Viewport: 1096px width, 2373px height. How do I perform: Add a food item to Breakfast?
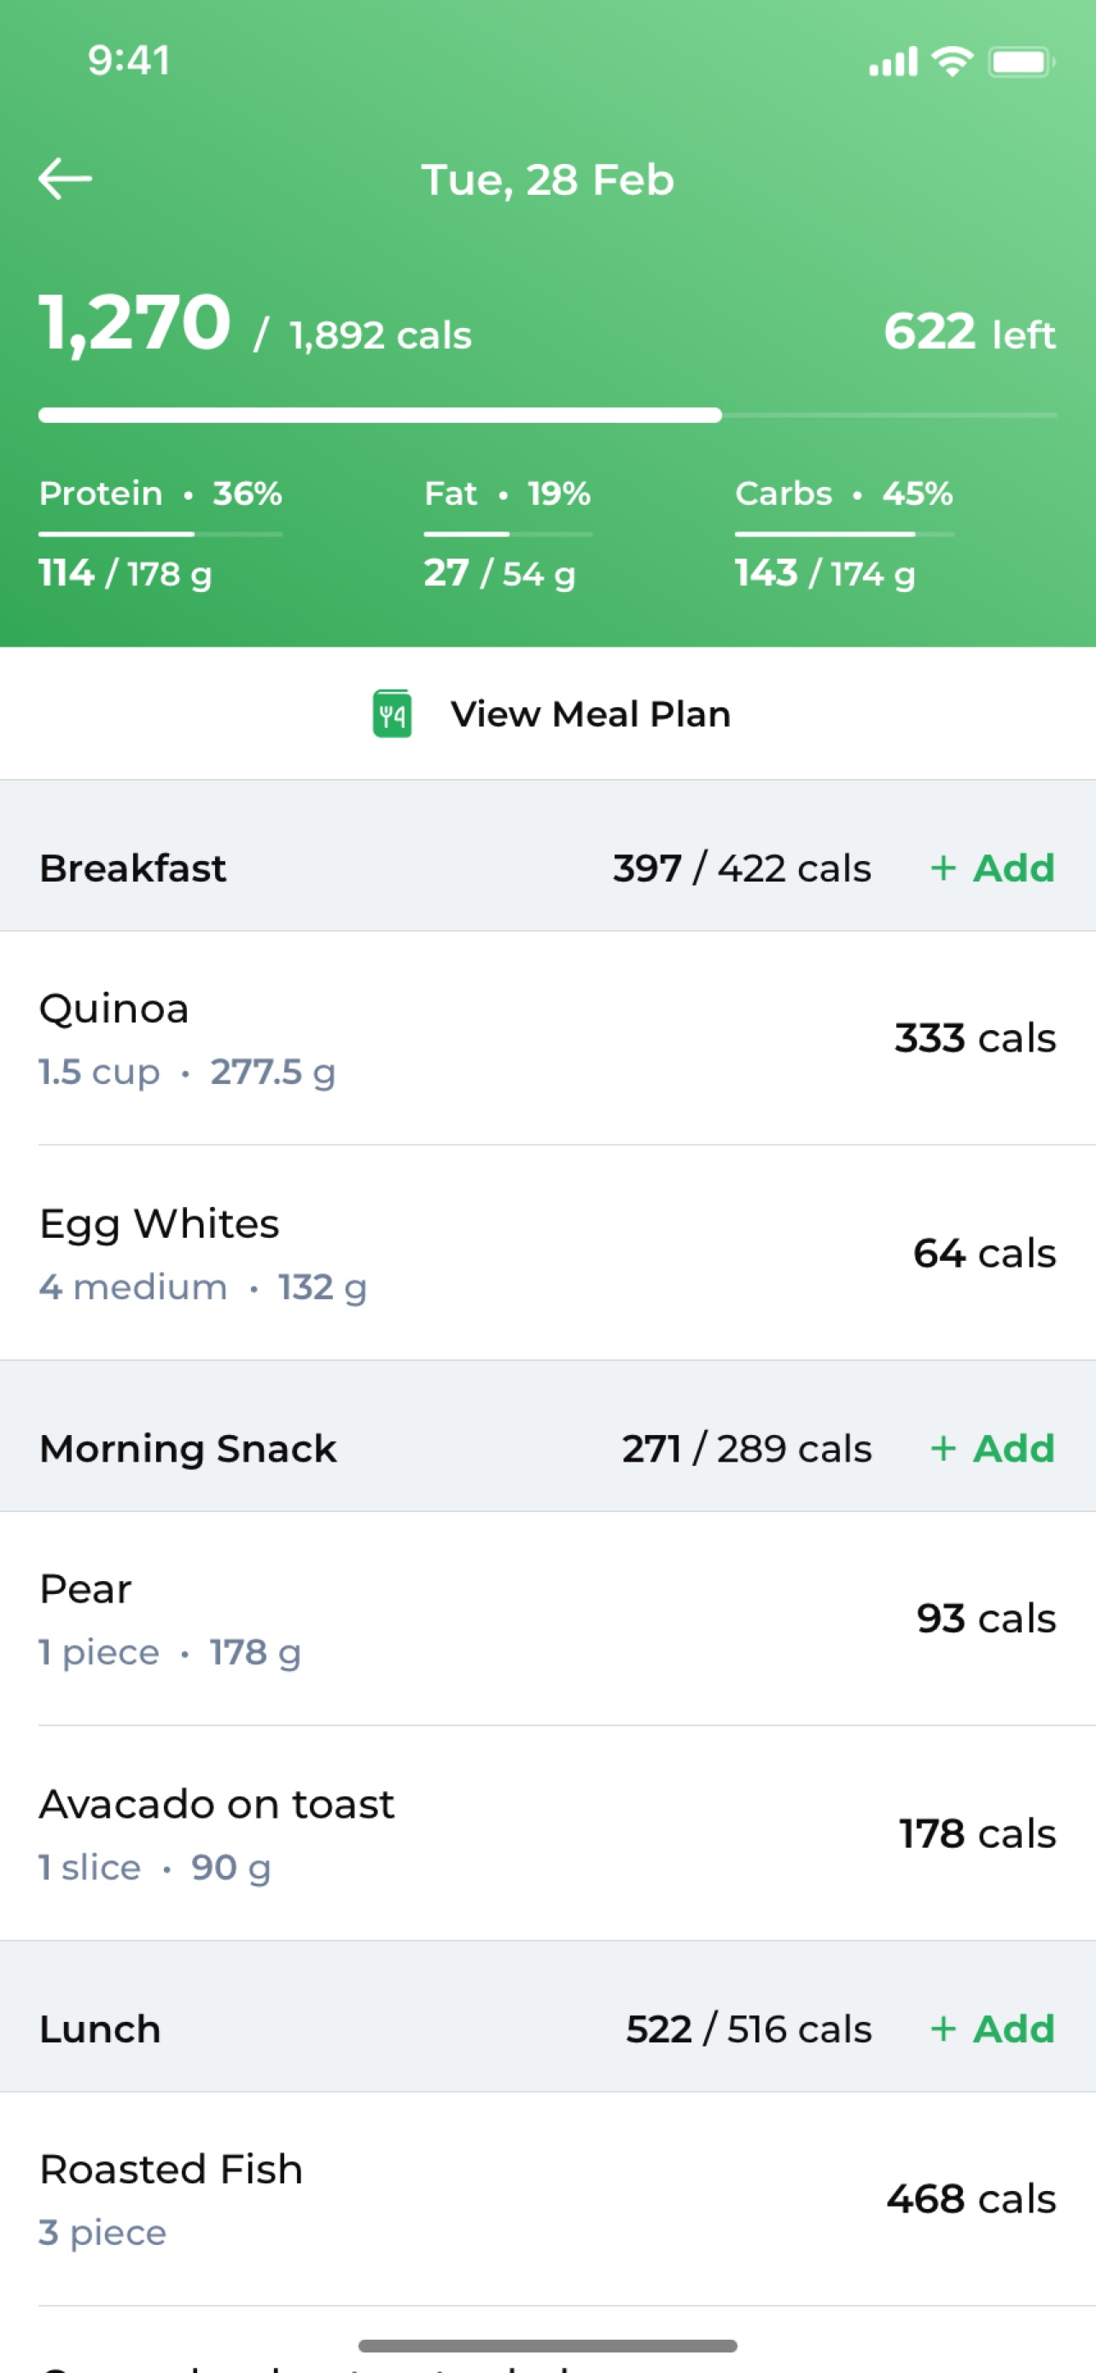coord(992,868)
